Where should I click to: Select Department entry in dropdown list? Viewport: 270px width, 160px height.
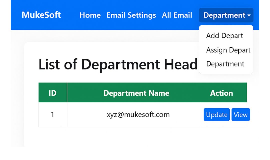click(x=225, y=64)
